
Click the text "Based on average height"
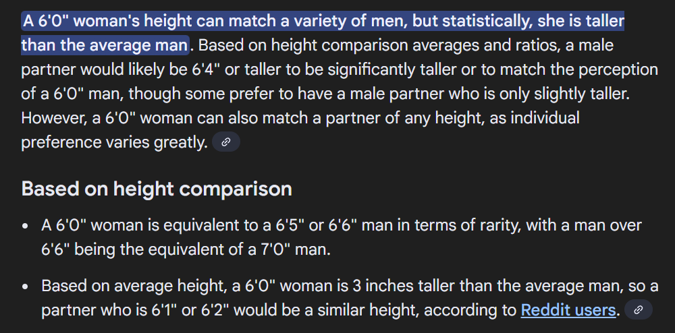(130, 286)
